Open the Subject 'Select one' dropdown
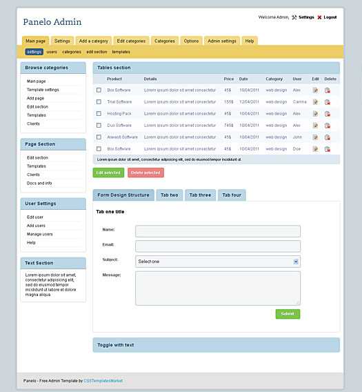The height and width of the screenshot is (392, 362). pos(218,262)
